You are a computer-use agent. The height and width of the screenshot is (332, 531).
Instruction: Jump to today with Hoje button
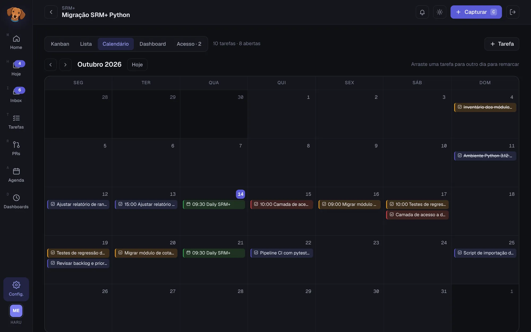coord(137,65)
